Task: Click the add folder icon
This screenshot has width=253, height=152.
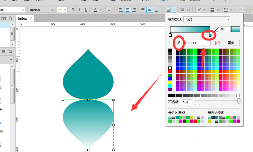Action: coord(4,18)
